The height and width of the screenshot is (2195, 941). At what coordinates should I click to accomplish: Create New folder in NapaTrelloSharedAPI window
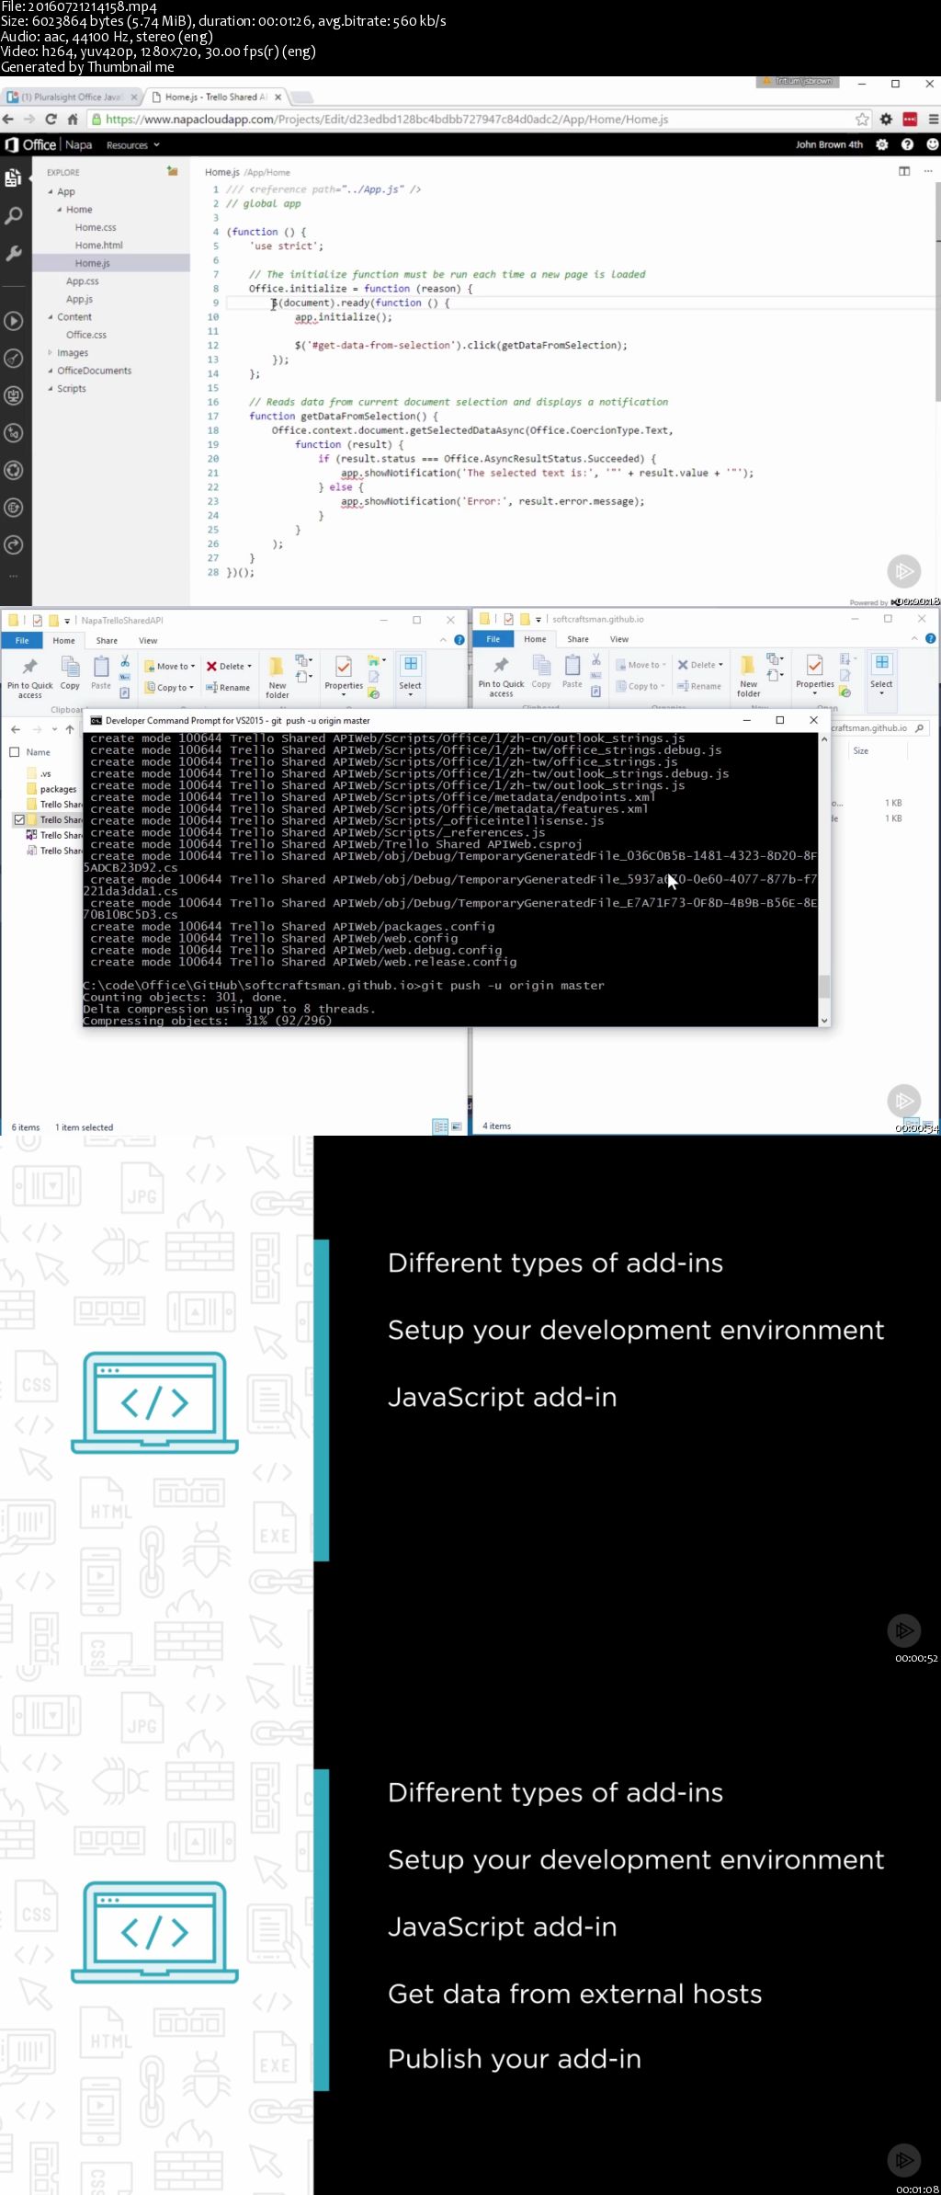278,678
